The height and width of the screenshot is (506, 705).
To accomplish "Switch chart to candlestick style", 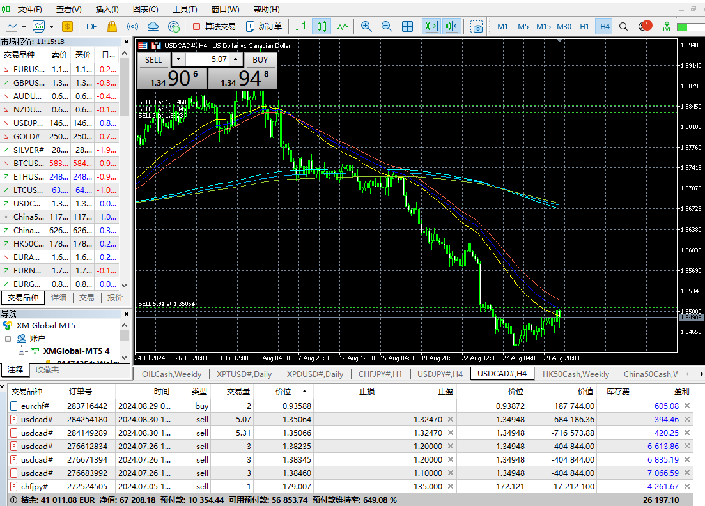I will coord(322,26).
